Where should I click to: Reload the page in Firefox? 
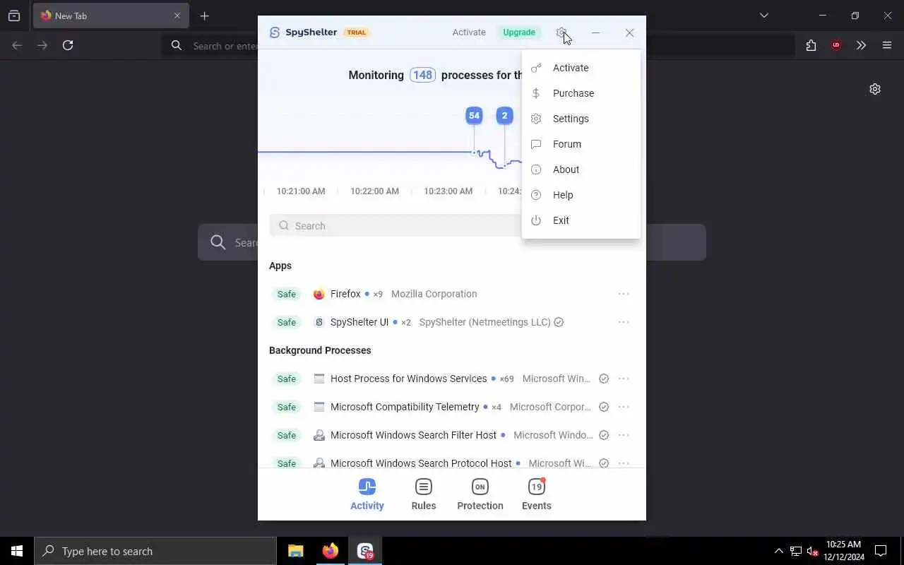coord(68,45)
